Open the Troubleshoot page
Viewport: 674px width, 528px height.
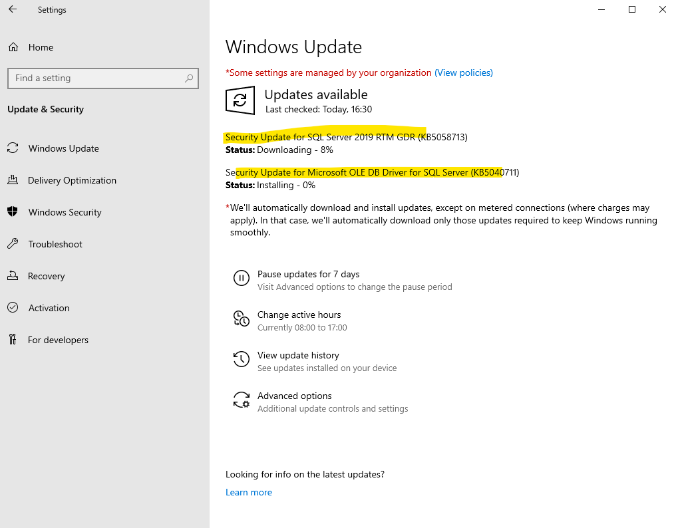[x=55, y=244]
